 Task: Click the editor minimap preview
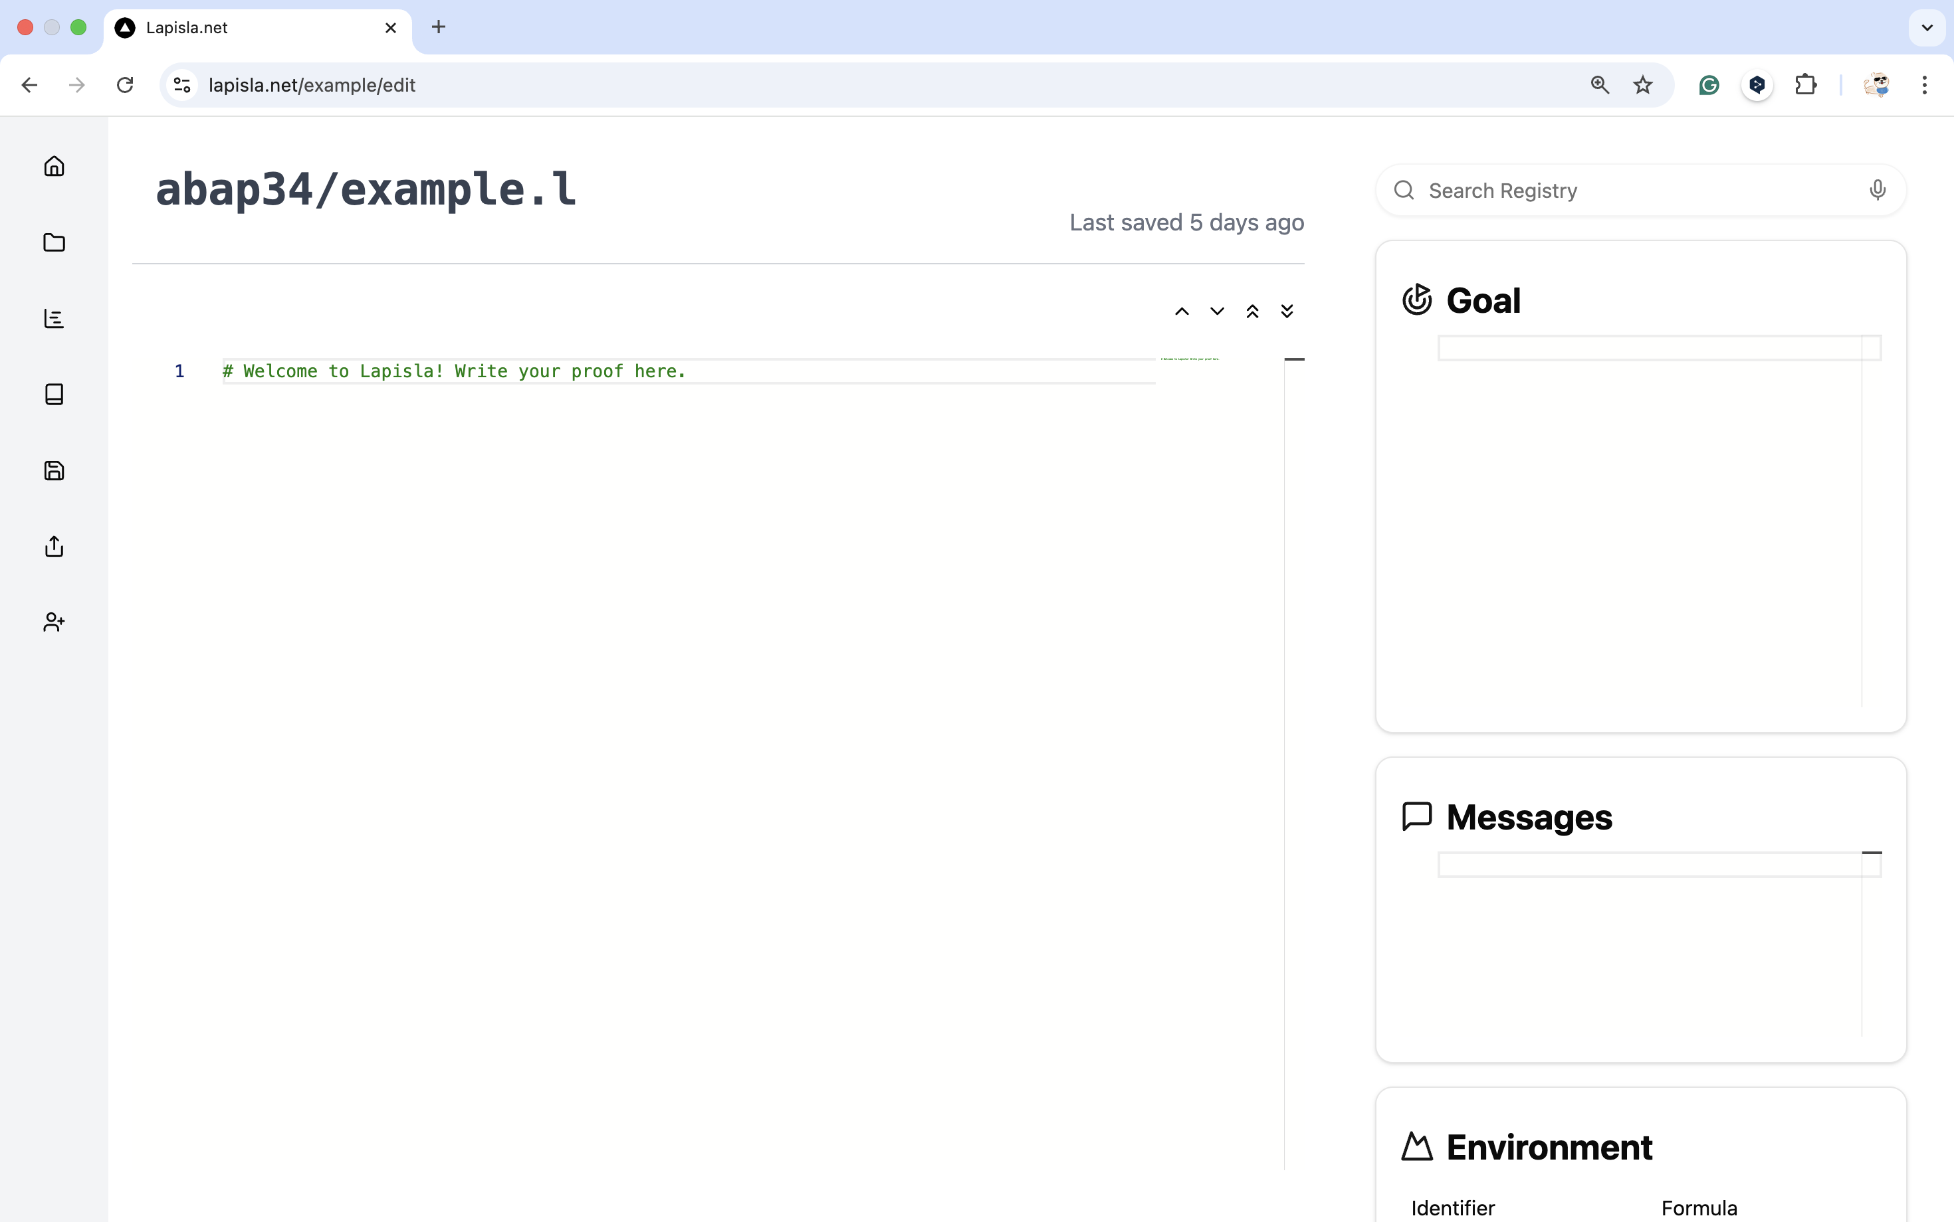pos(1189,358)
